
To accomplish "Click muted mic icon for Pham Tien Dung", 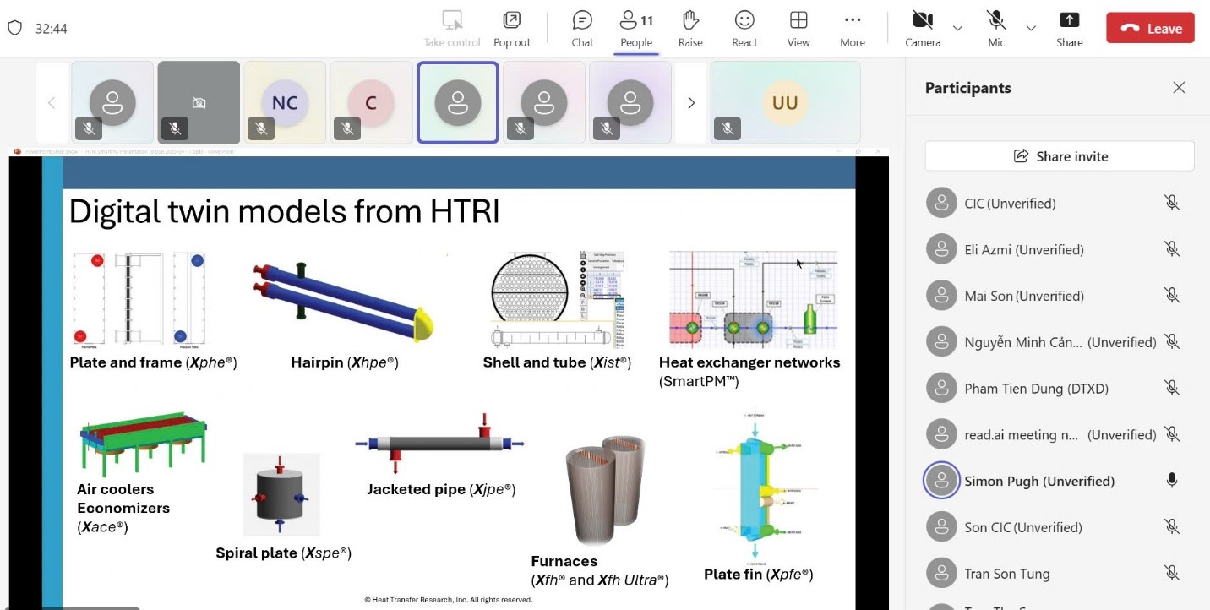I will 1171,389.
